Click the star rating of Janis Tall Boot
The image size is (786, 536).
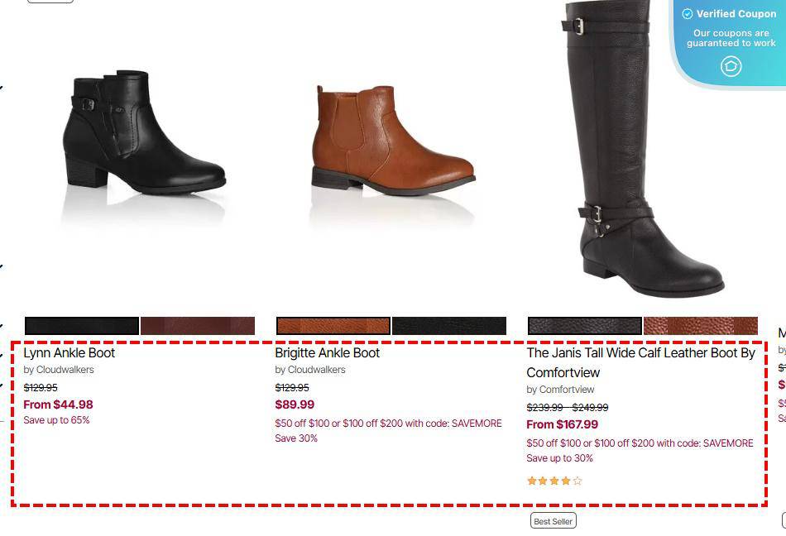[x=554, y=481]
